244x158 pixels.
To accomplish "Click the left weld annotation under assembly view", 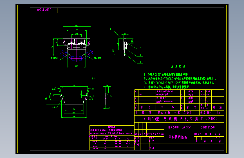I will tap(54, 58).
